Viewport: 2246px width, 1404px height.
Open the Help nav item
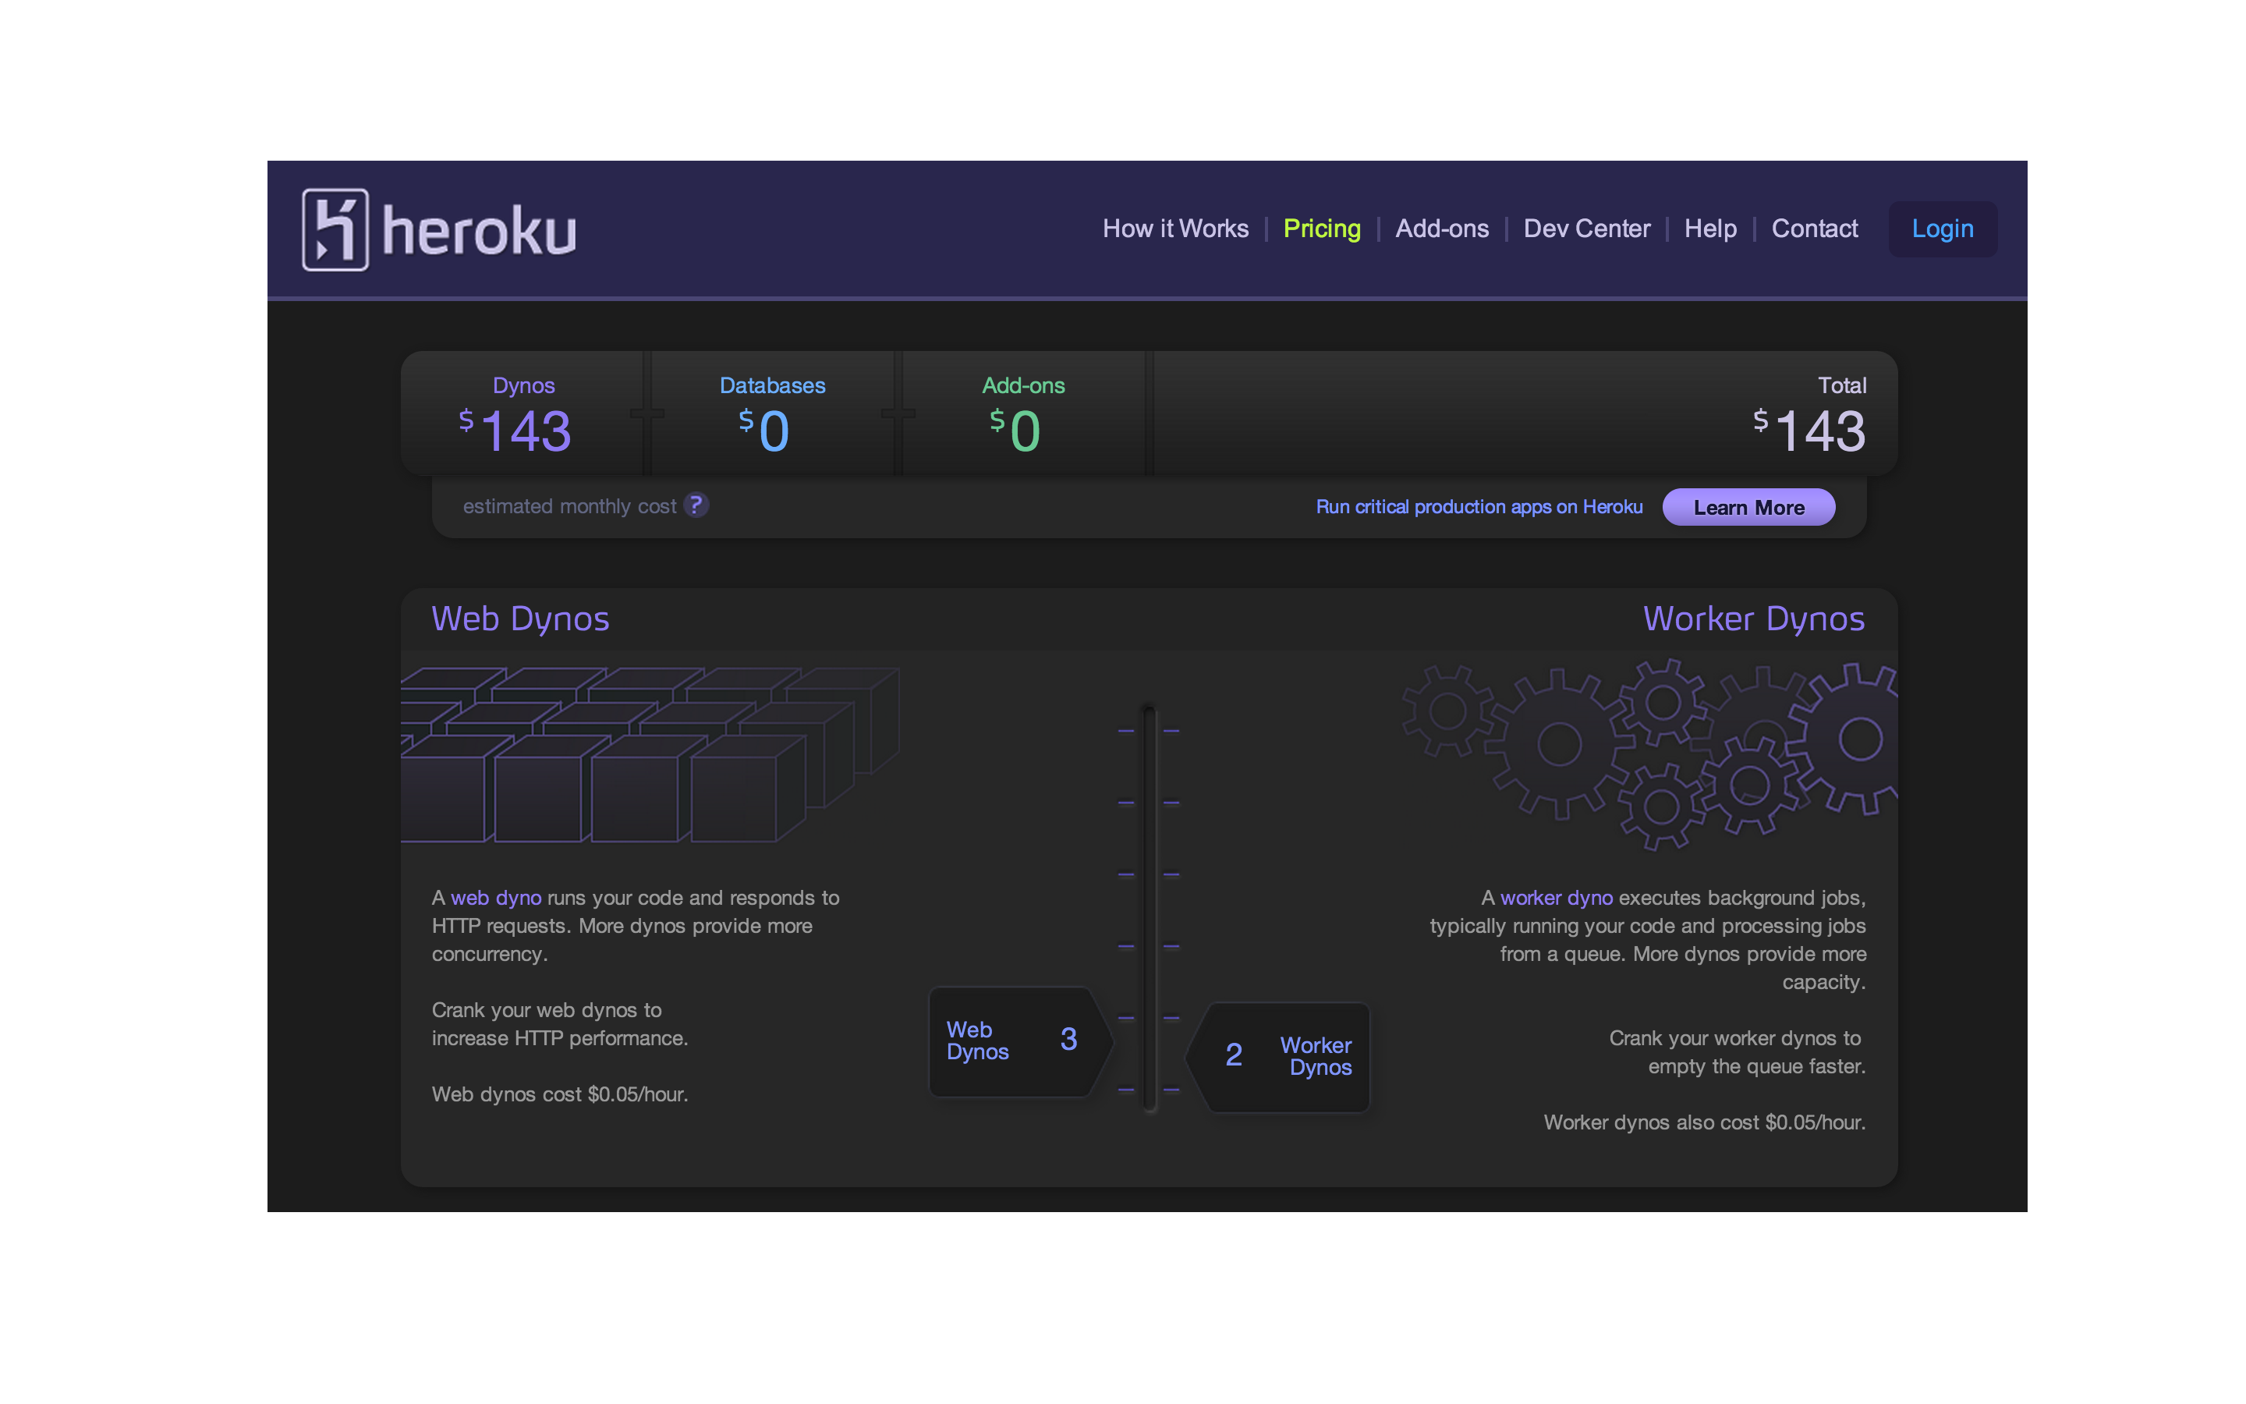pyautogui.click(x=1709, y=229)
